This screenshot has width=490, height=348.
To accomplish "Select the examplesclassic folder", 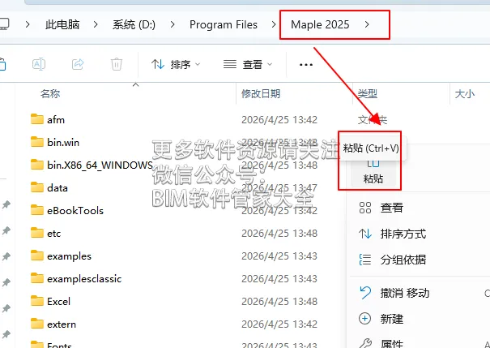I will coord(84,279).
